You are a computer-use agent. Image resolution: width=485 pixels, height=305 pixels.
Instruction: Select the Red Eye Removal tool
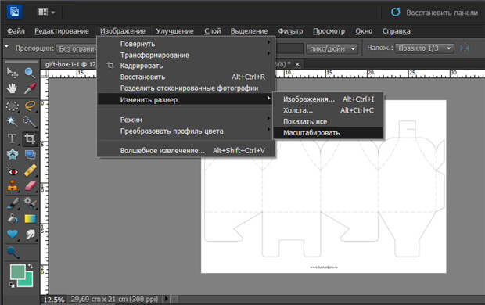click(x=12, y=171)
